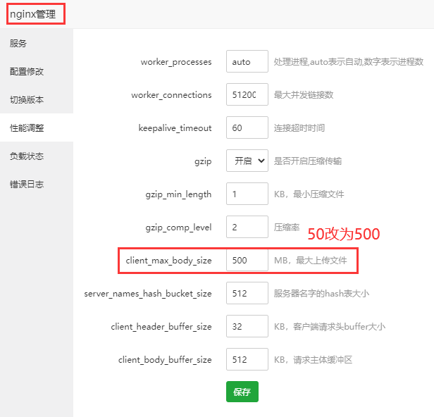434x417 pixels.
Task: Open the 负载状态 tab
Action: point(37,156)
